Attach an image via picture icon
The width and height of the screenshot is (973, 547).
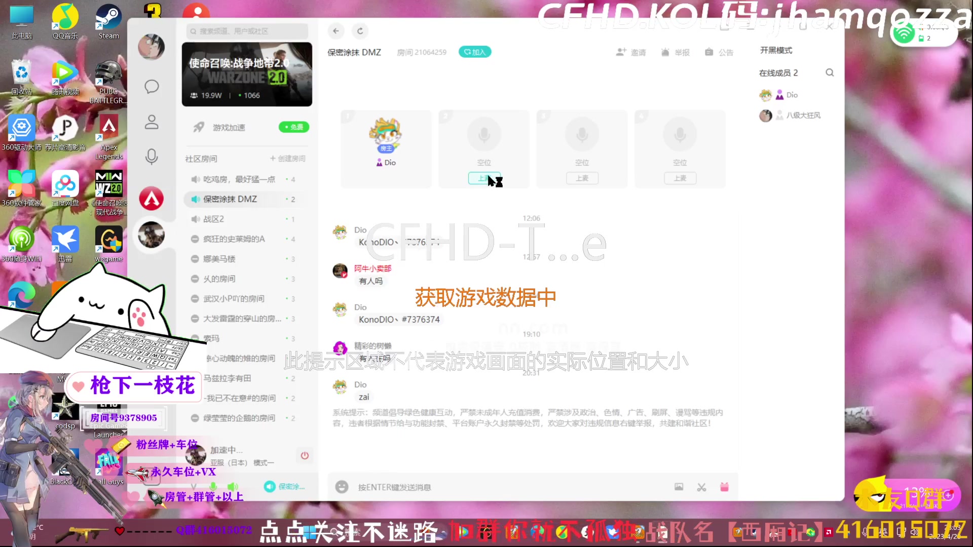tap(679, 487)
